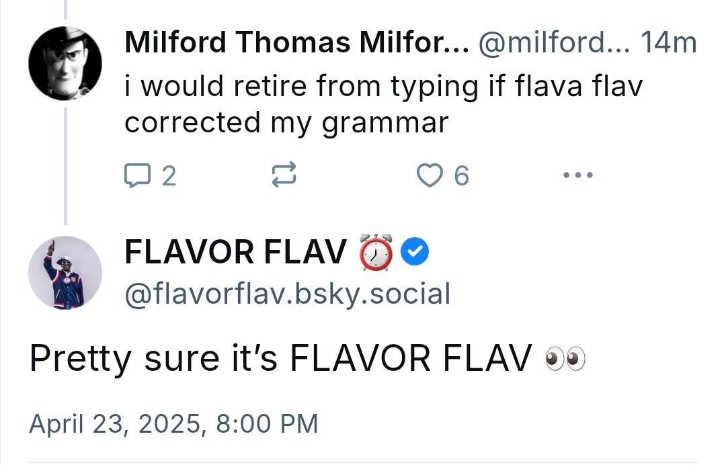726x465 pixels.
Task: Click the April 23, 2025 date stamp
Action: tap(173, 423)
